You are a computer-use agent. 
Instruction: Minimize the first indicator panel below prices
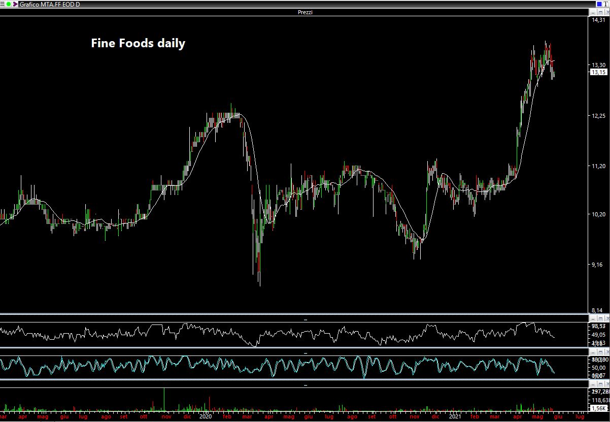(593, 318)
